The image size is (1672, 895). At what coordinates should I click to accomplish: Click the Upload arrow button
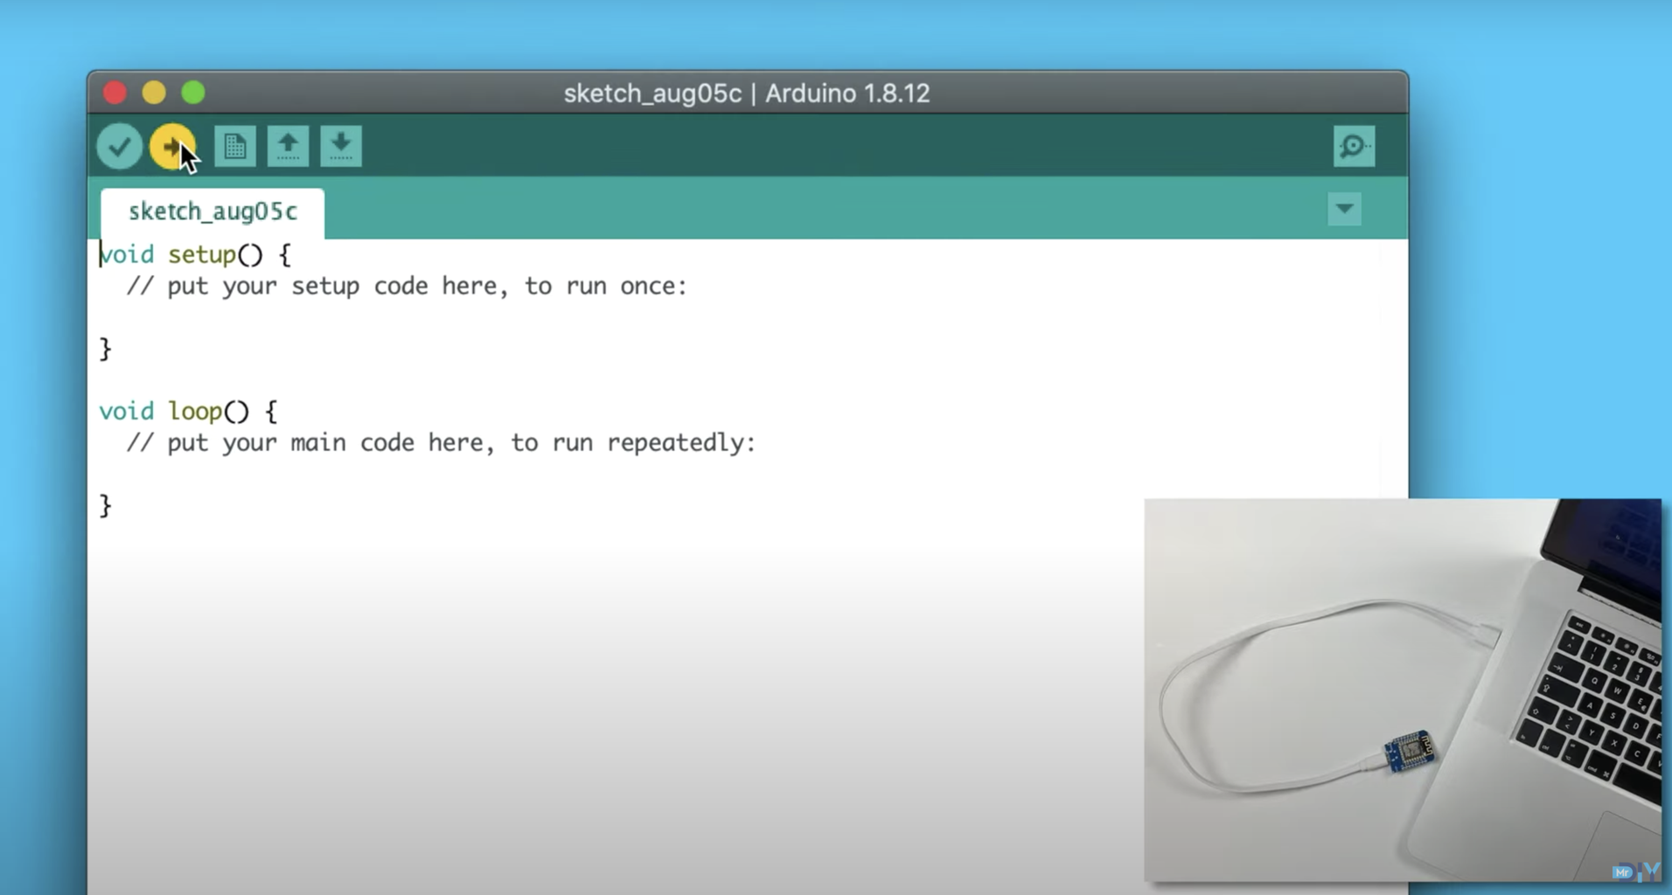tap(172, 146)
